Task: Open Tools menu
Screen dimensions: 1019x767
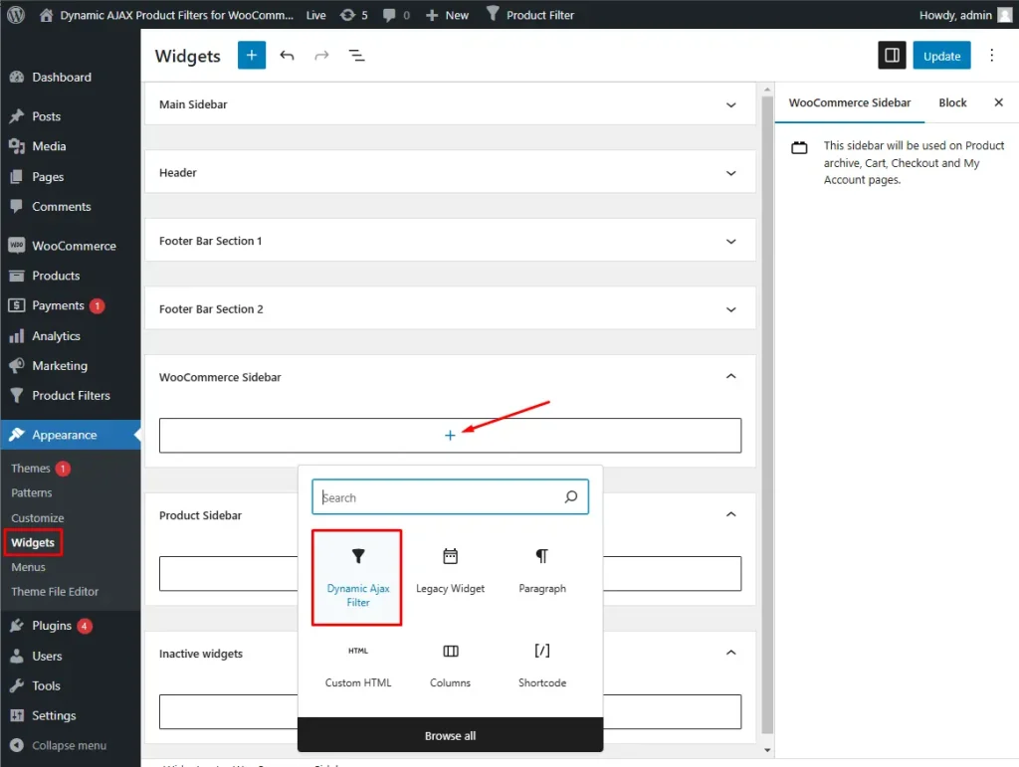Action: (x=71, y=685)
